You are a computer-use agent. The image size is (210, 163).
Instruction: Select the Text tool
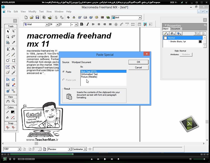[x=13, y=49]
